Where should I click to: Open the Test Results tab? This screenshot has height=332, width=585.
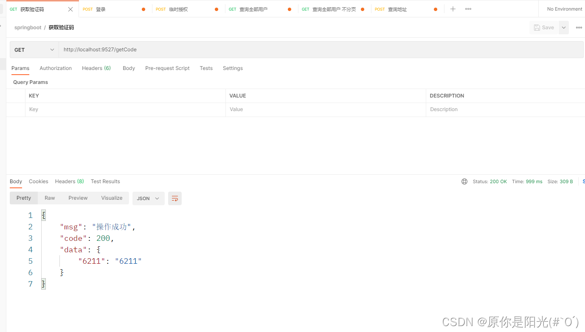click(x=105, y=181)
